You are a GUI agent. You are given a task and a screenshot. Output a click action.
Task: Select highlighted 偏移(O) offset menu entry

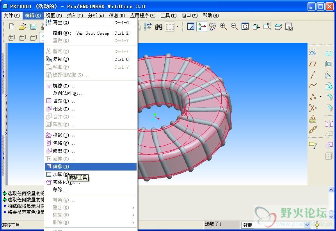[91, 167]
